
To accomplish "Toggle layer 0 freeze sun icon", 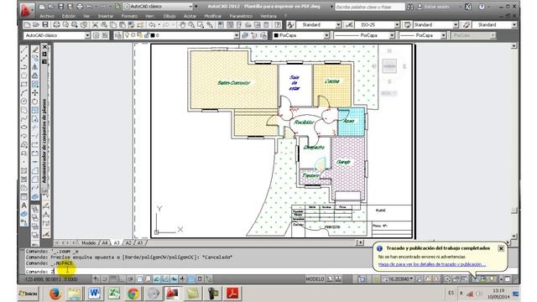I will (133, 35).
